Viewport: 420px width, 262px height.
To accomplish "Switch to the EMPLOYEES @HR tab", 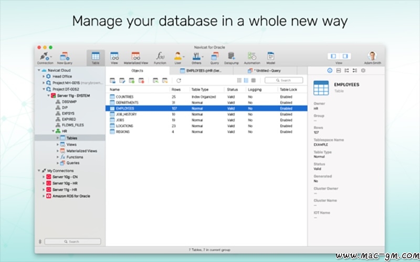I will [202, 71].
